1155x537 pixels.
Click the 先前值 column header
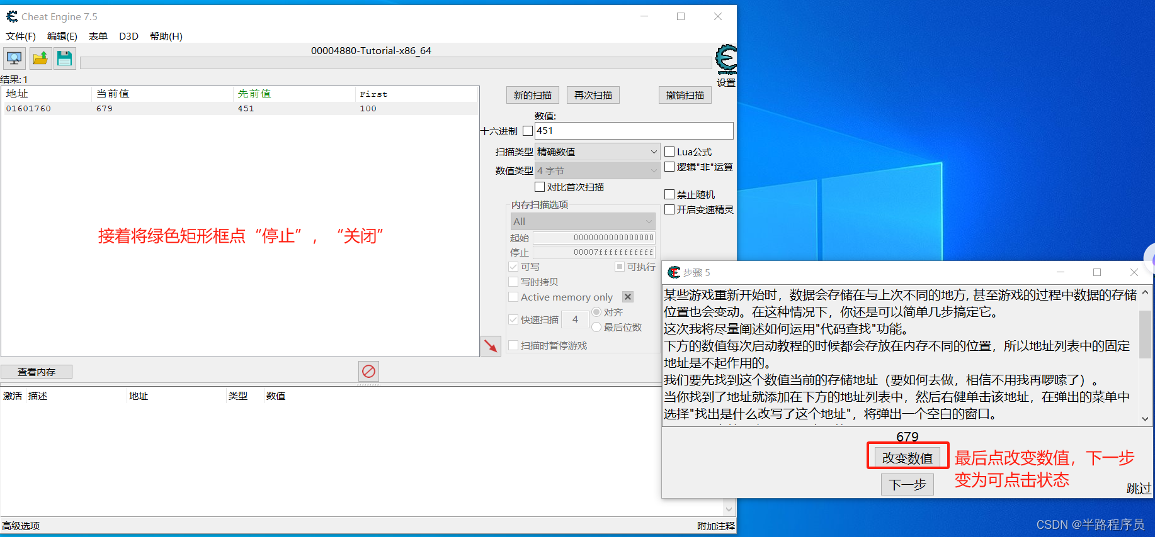[x=294, y=94]
